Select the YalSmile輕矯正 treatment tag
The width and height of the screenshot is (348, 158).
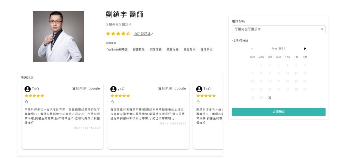pyautogui.click(x=117, y=50)
